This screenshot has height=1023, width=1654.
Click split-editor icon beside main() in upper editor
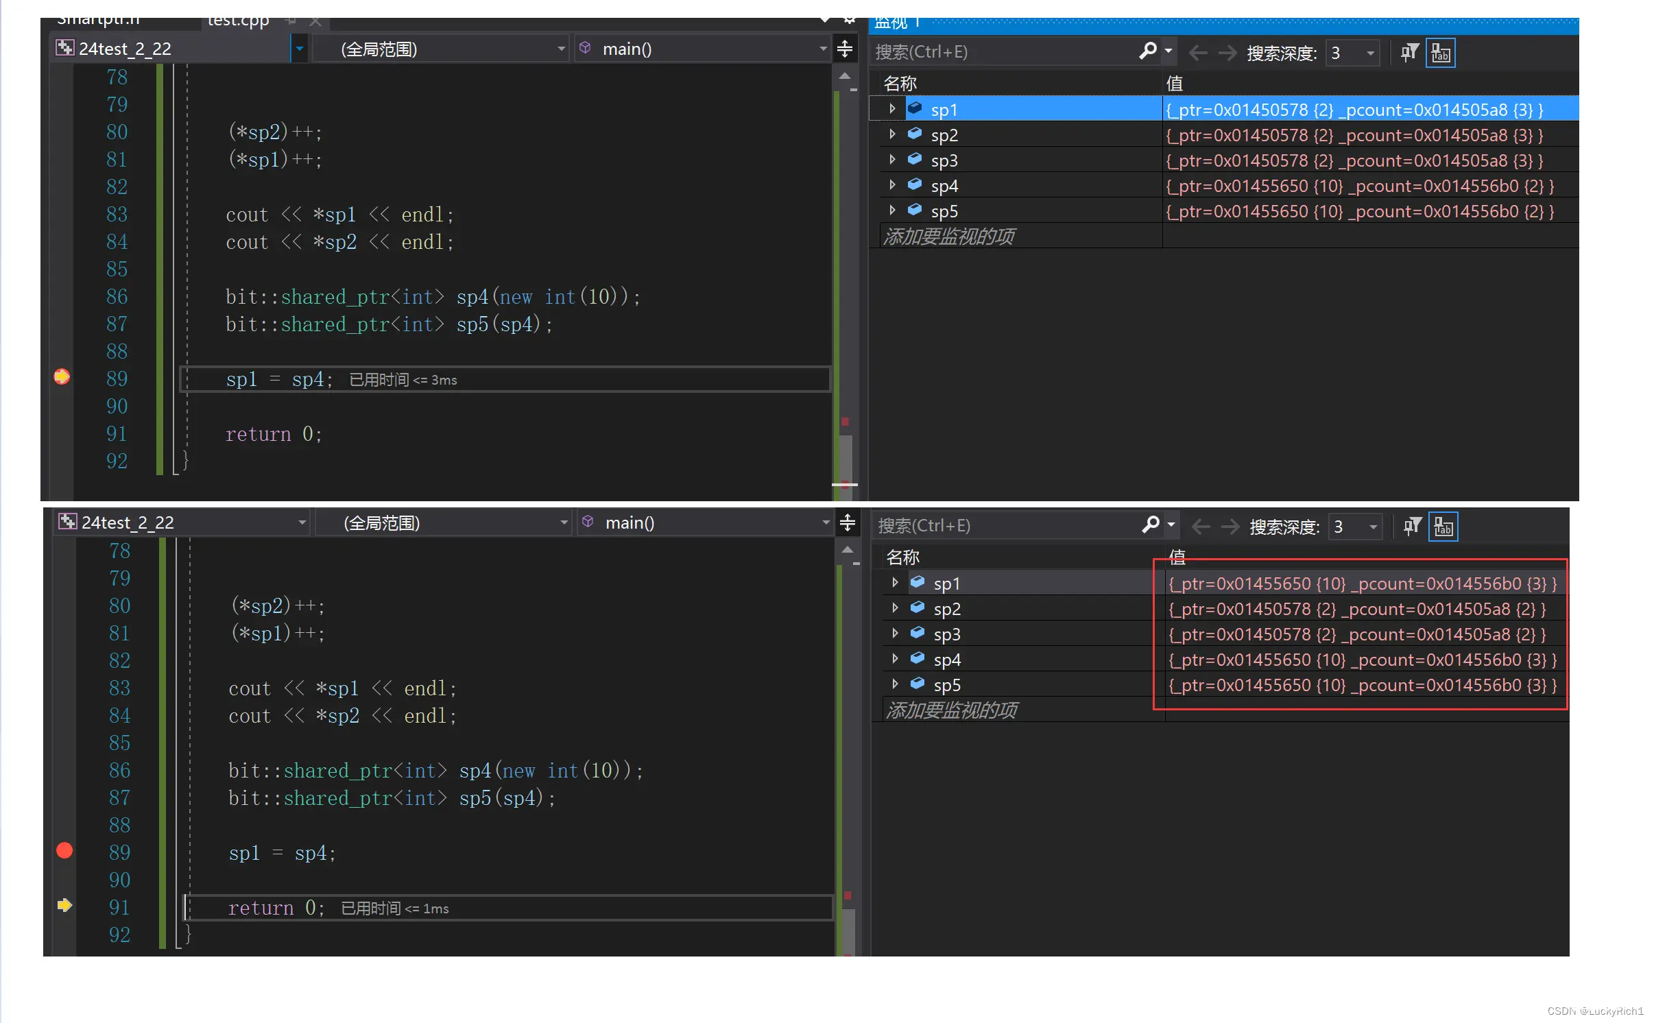(x=846, y=49)
